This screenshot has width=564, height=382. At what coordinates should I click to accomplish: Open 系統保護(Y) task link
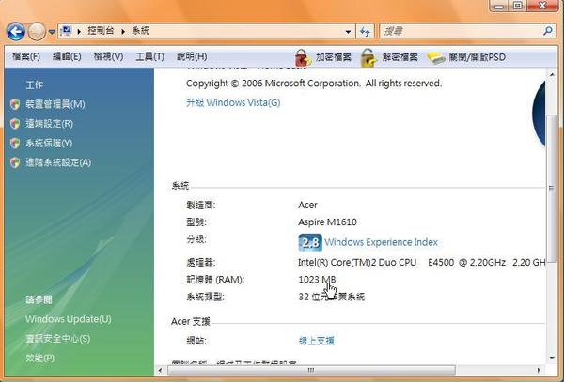click(x=49, y=144)
